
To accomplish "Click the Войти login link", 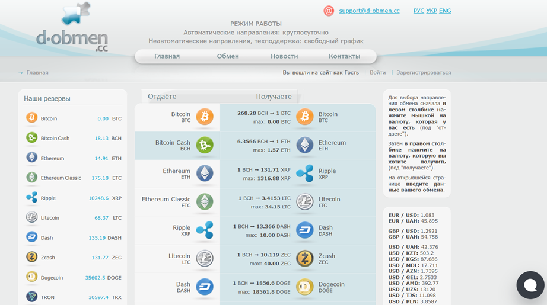I will pyautogui.click(x=378, y=72).
